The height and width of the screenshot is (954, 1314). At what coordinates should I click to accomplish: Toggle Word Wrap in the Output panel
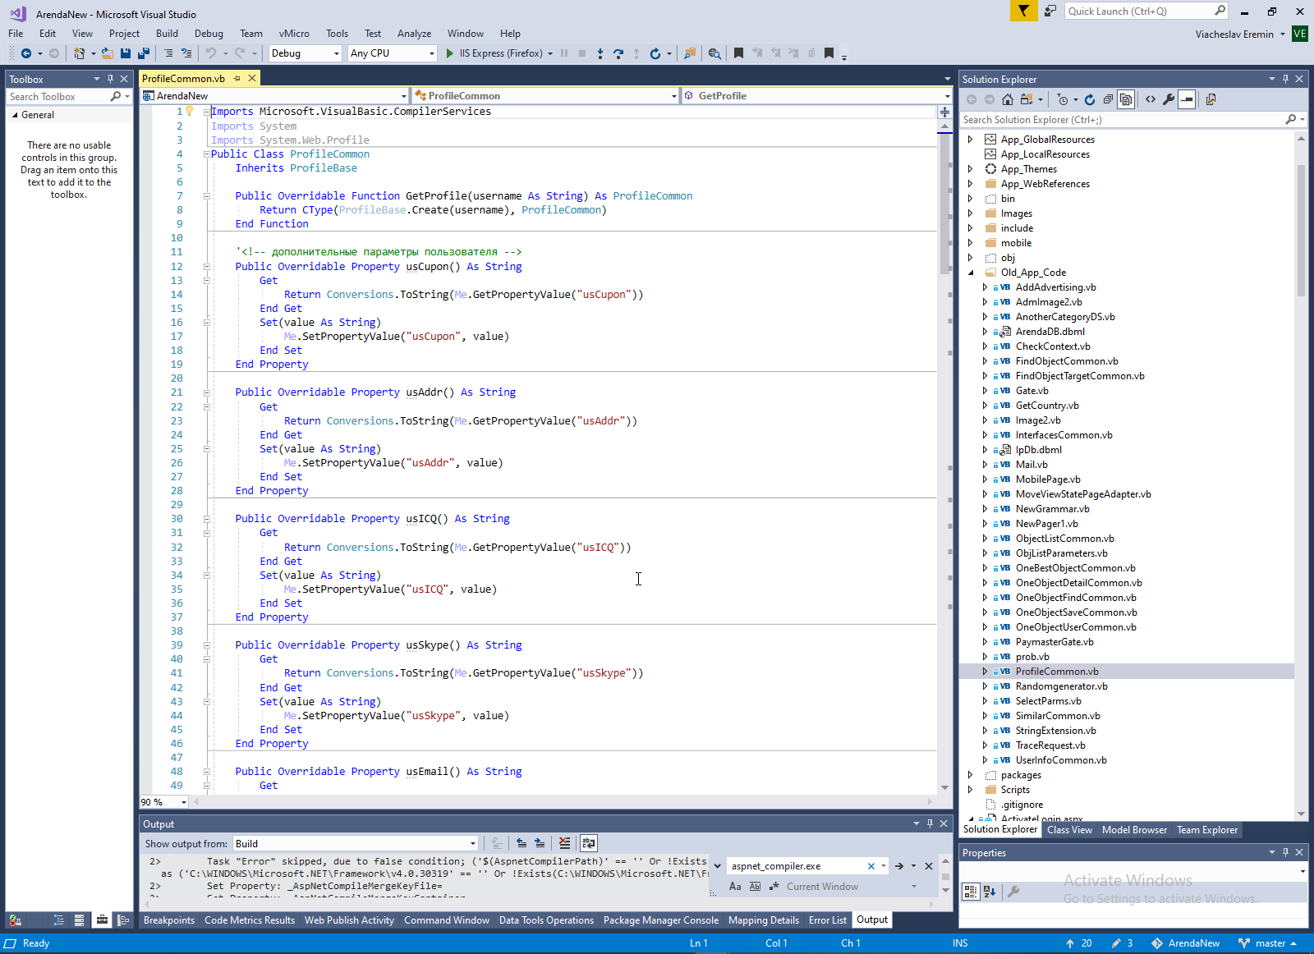(x=589, y=843)
